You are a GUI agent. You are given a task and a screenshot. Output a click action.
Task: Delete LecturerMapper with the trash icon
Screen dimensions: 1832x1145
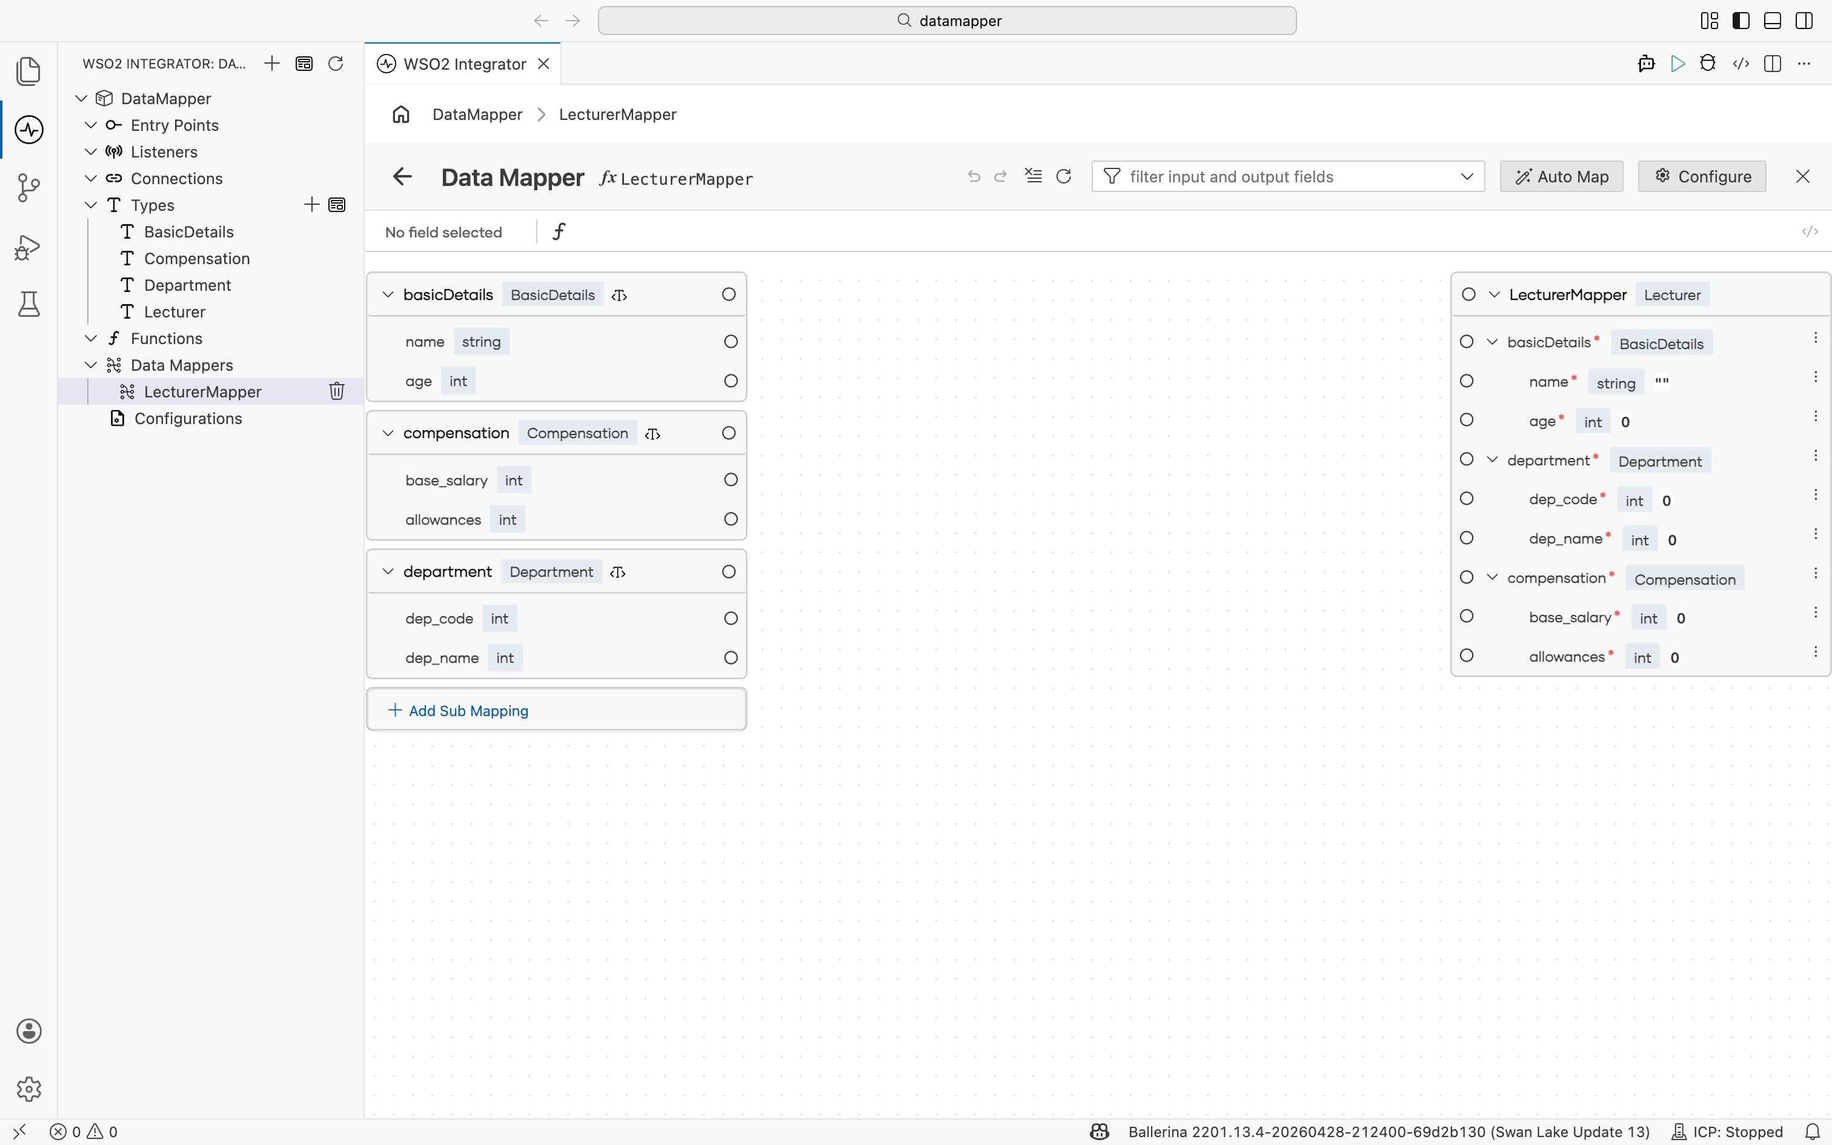coord(337,391)
